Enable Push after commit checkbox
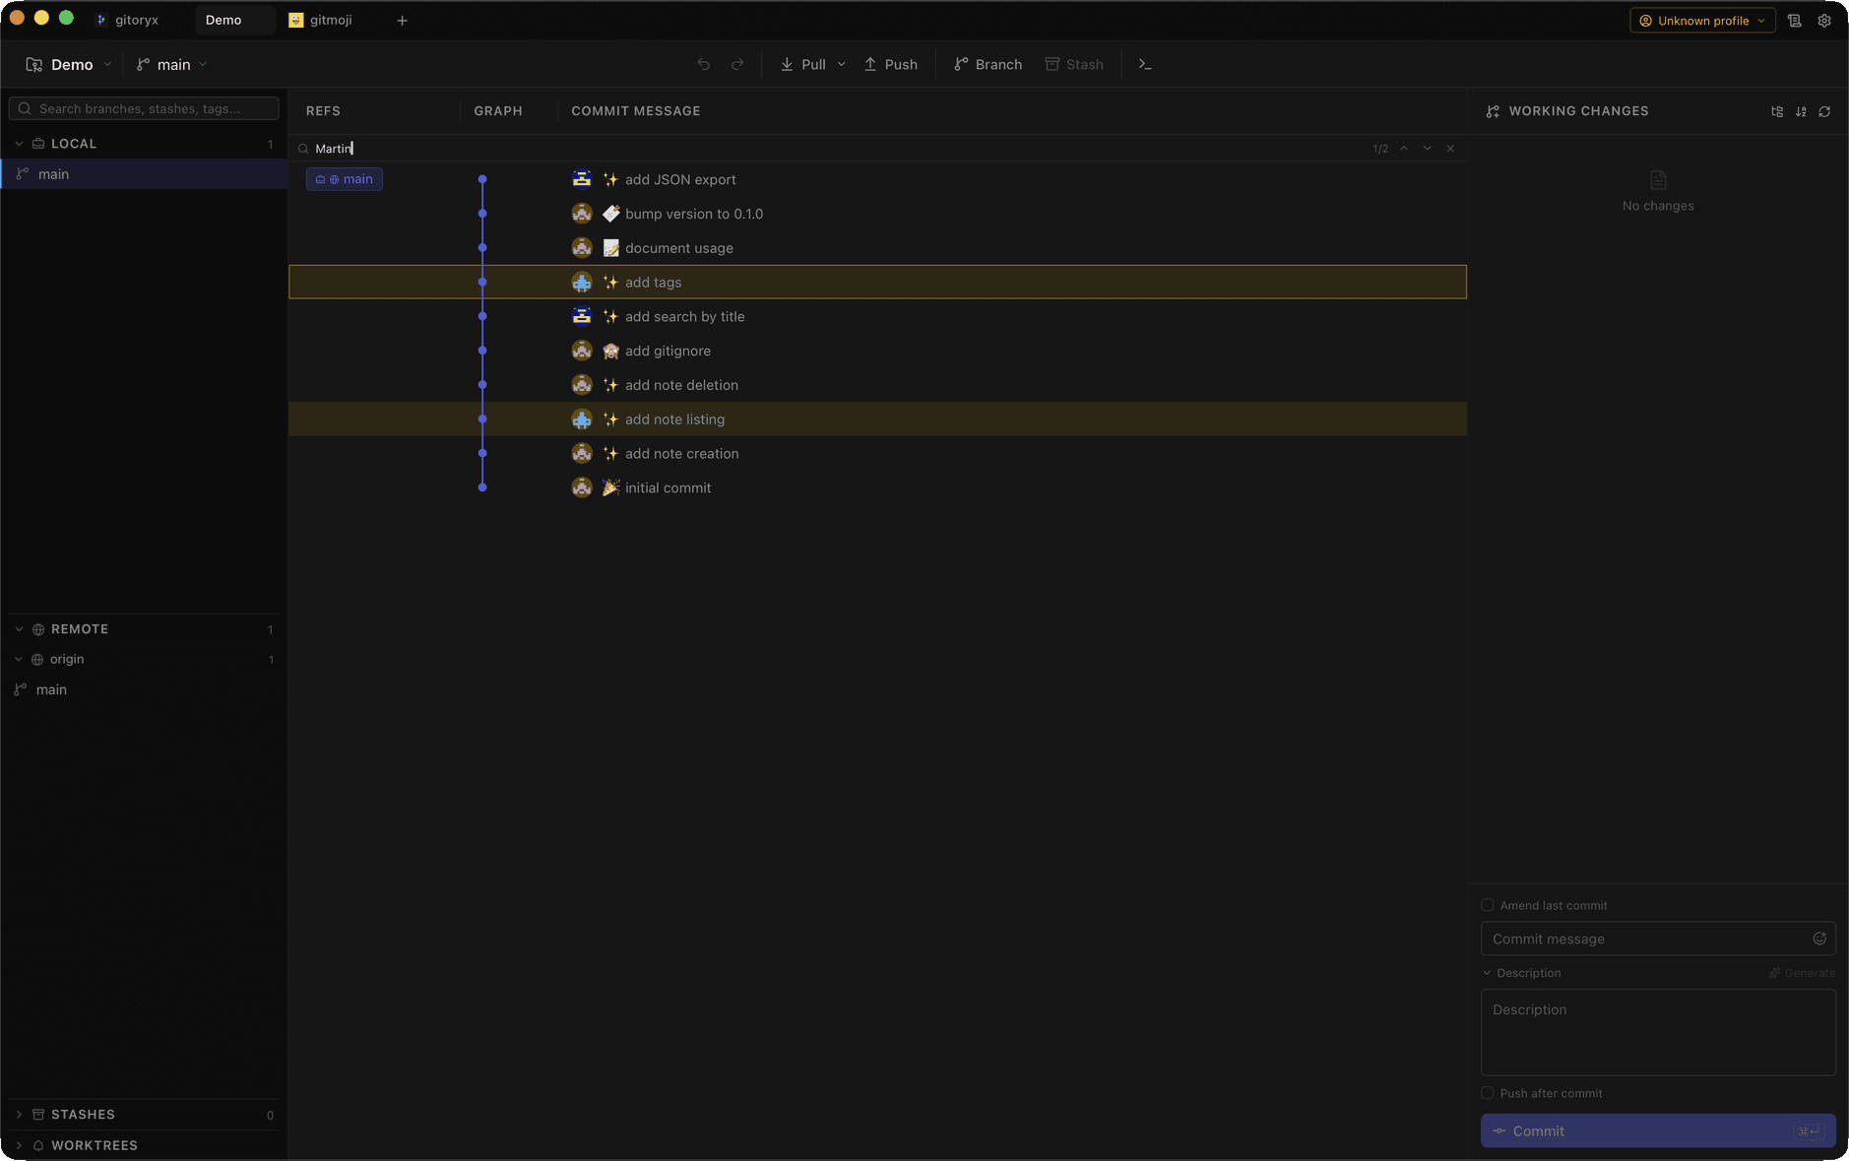 (1488, 1093)
